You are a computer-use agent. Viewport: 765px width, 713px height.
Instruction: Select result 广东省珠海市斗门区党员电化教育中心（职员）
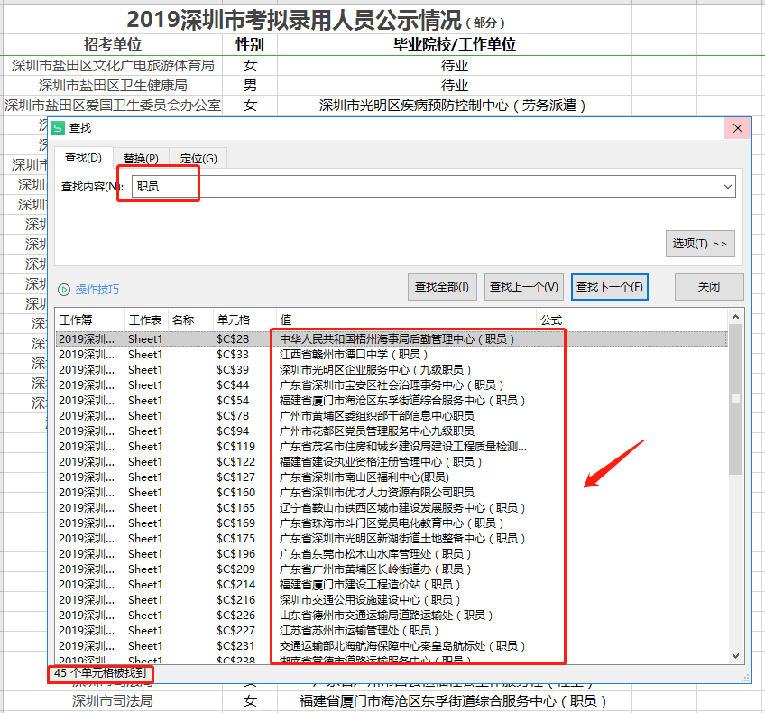(392, 523)
